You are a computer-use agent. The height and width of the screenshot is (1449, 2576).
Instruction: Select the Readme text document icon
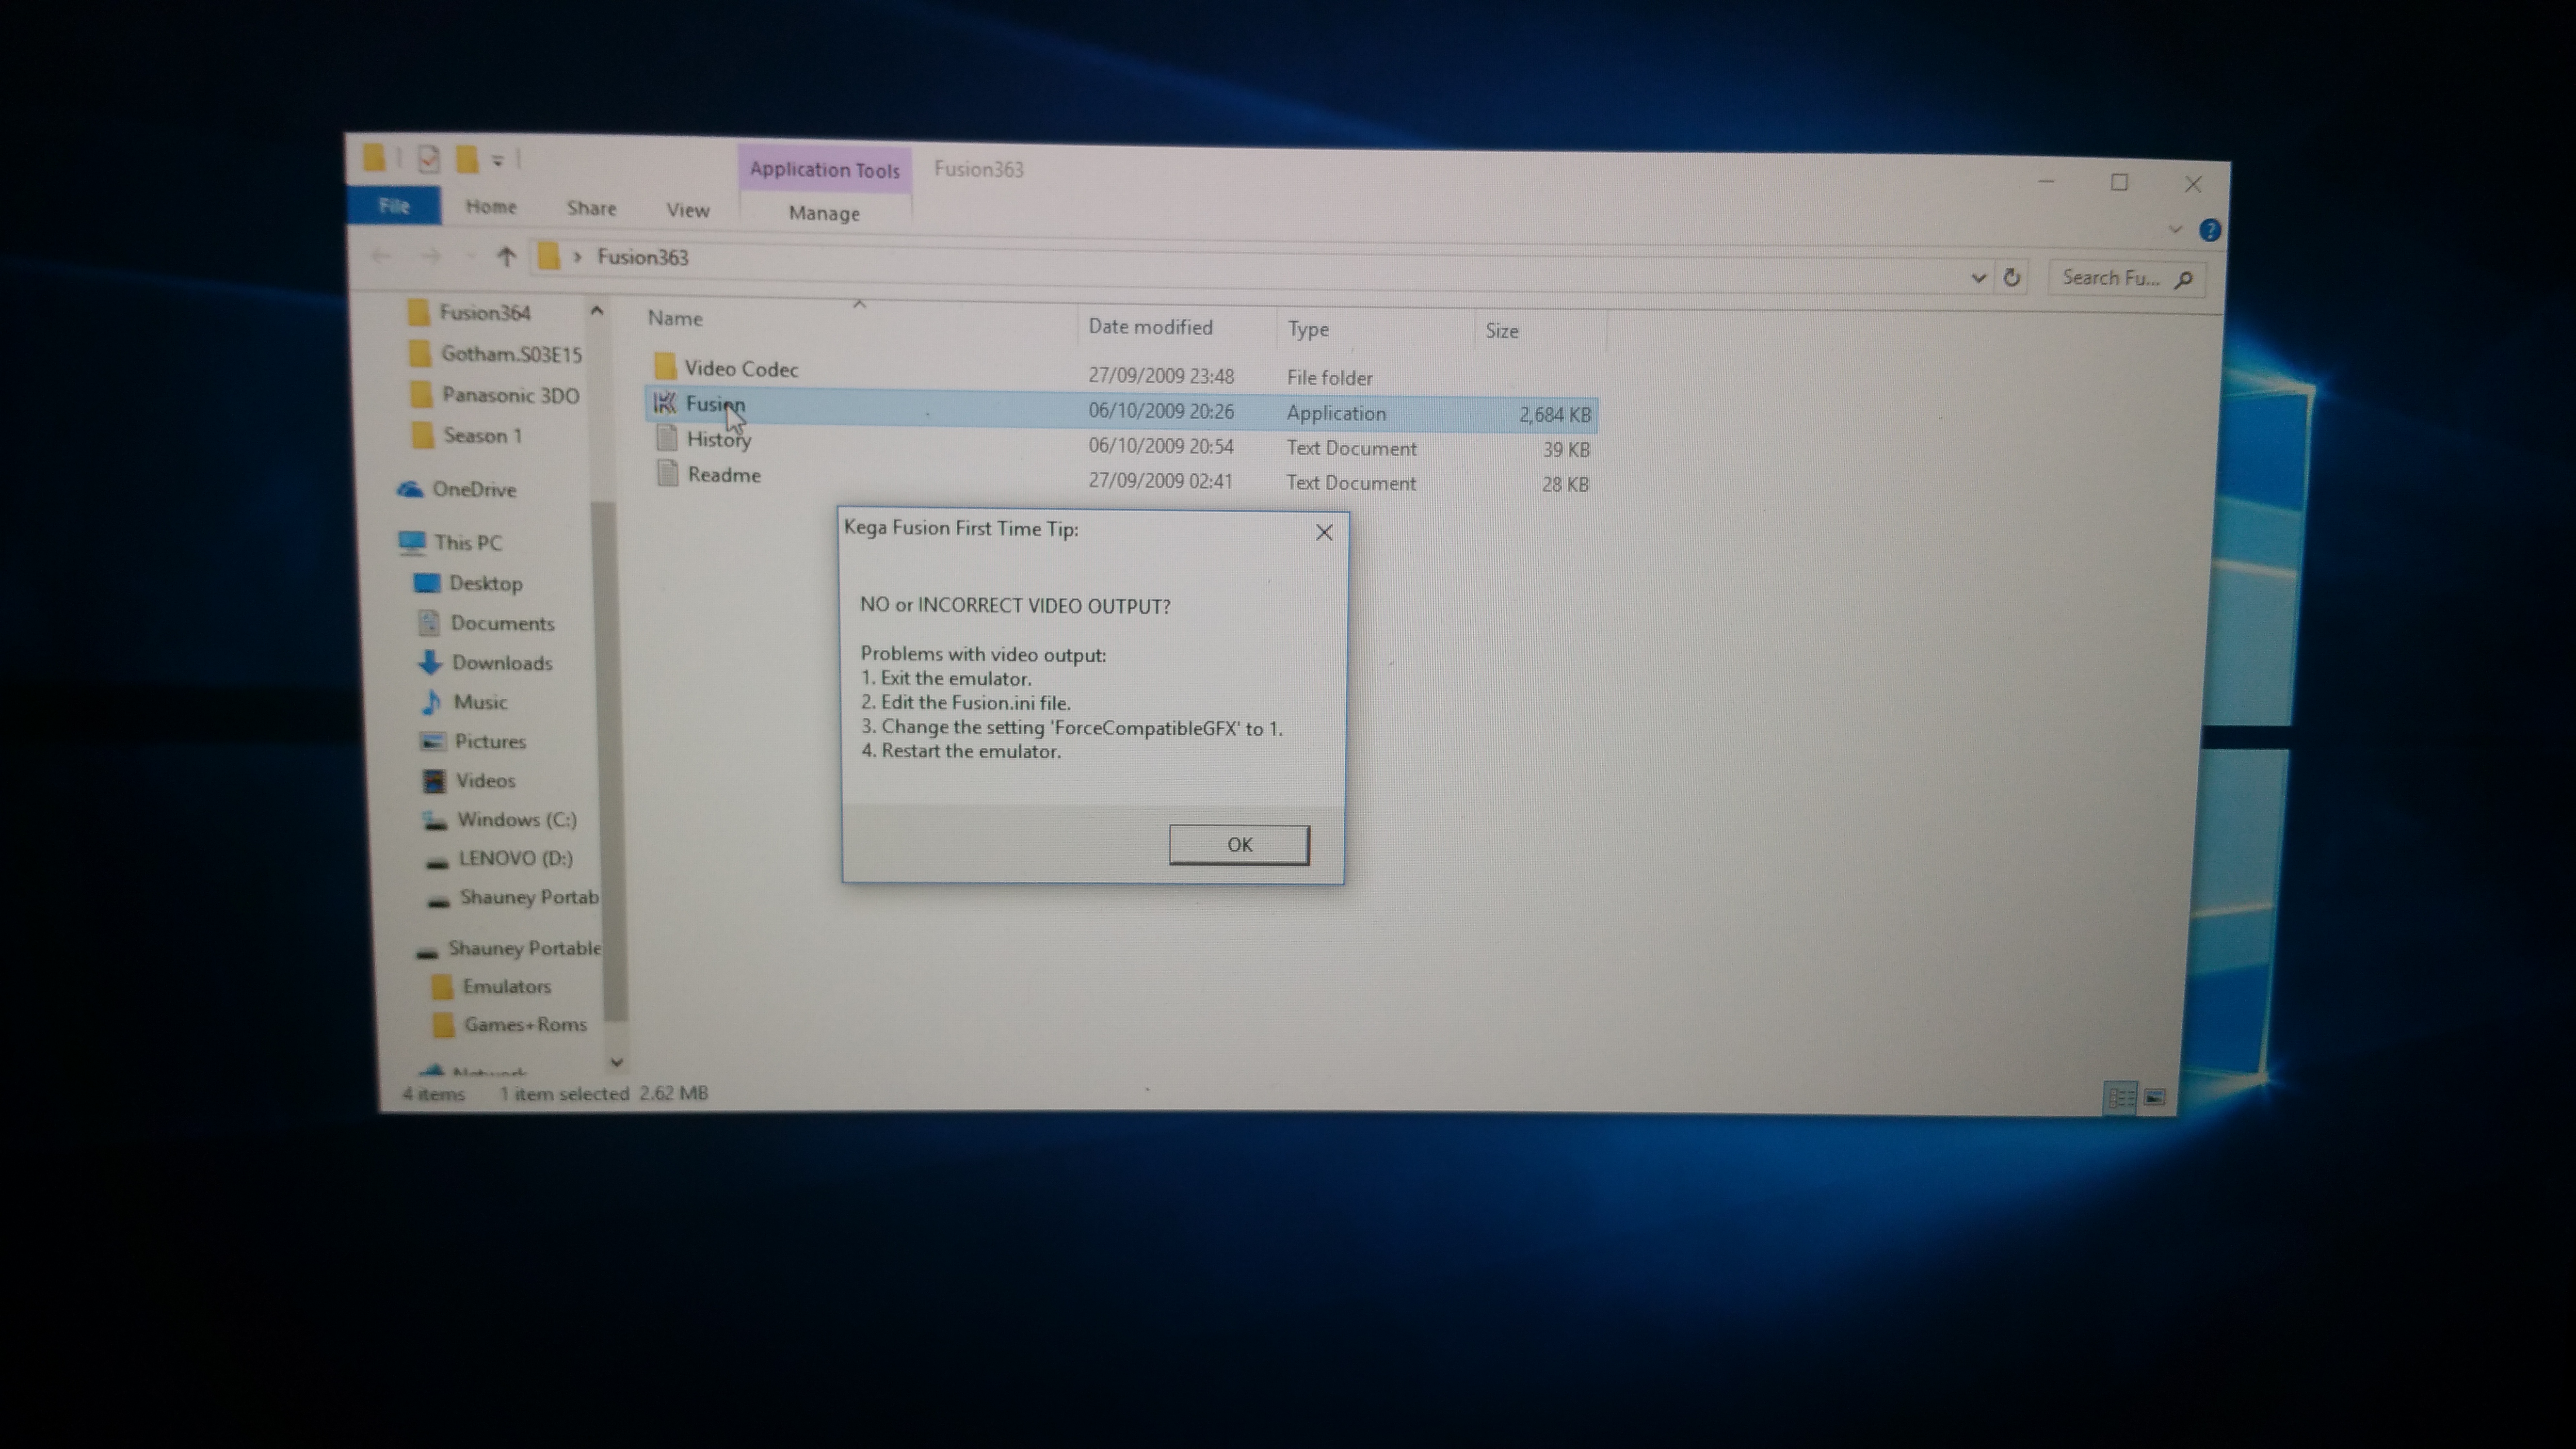(668, 473)
